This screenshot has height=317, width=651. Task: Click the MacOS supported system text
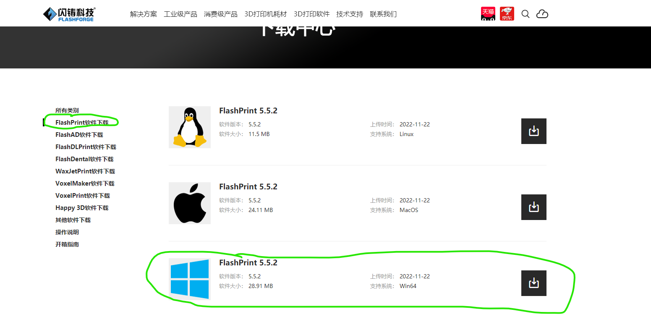pyautogui.click(x=409, y=210)
